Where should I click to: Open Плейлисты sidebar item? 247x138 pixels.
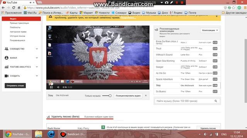(x=15, y=27)
